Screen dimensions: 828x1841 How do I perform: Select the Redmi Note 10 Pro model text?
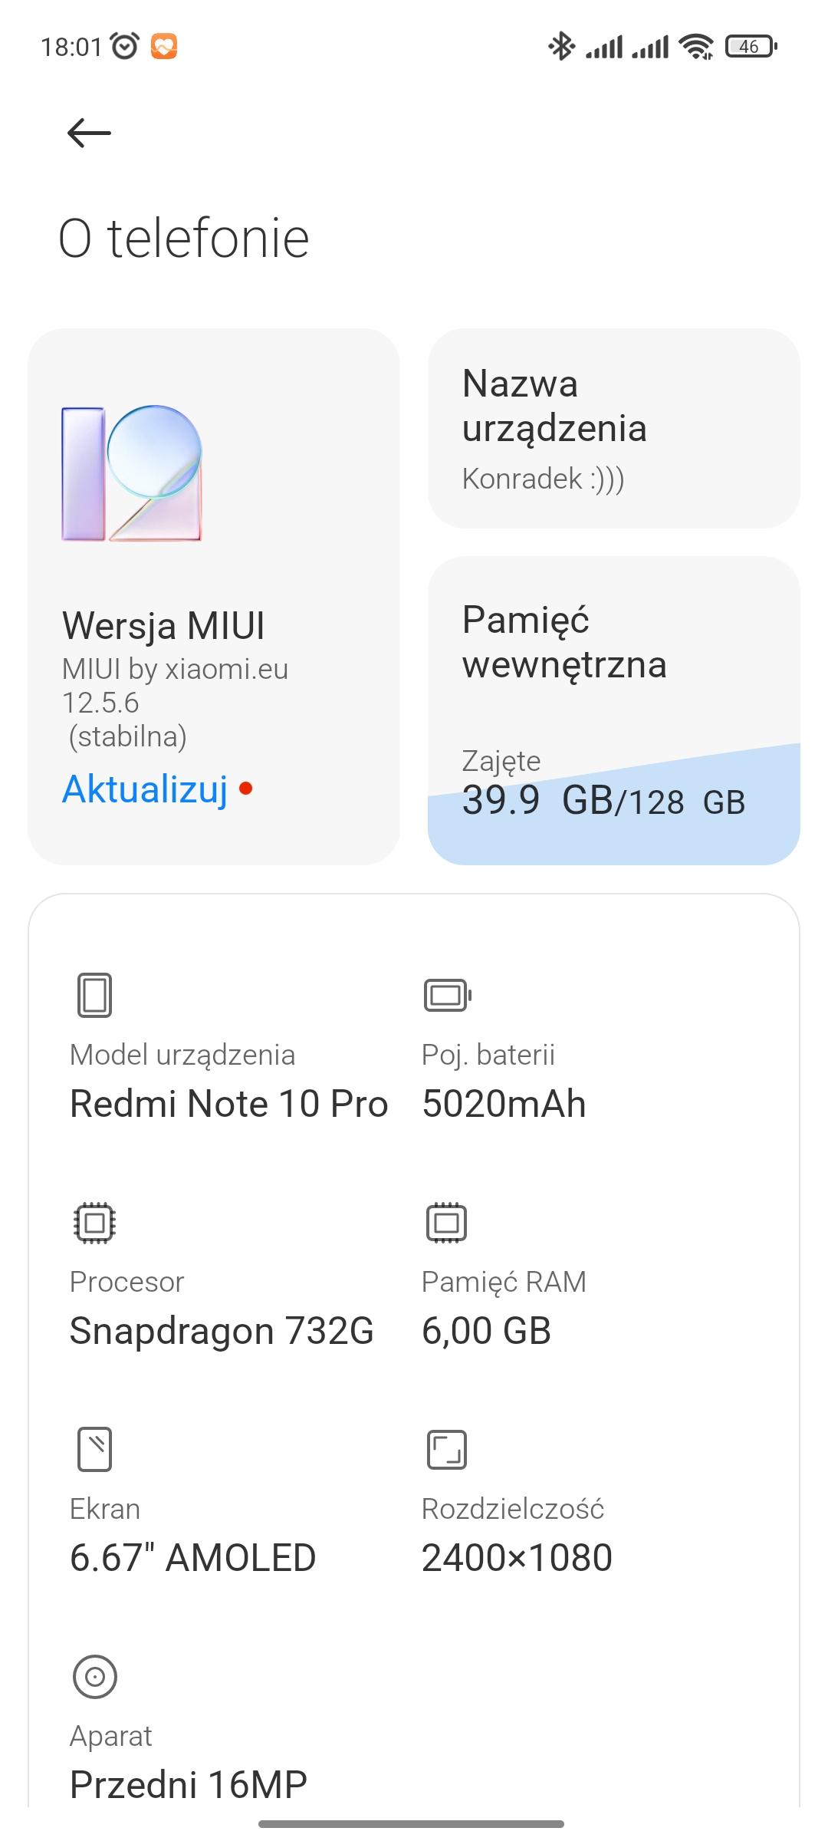tap(228, 1104)
